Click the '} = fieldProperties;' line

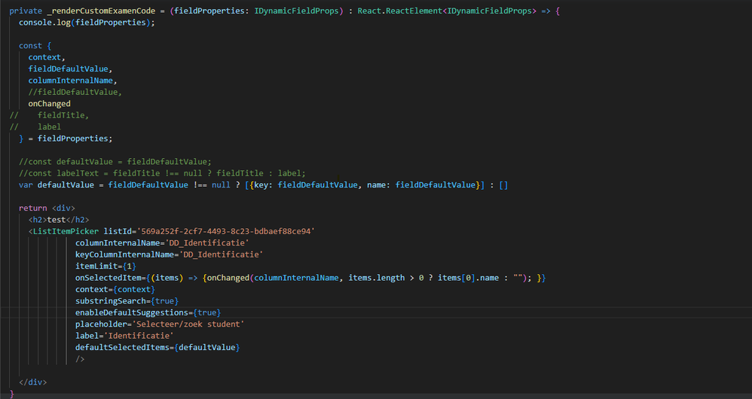click(x=66, y=139)
